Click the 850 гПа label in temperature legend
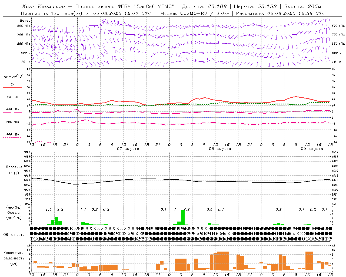This screenshot has height=277, width=346. tap(13, 109)
